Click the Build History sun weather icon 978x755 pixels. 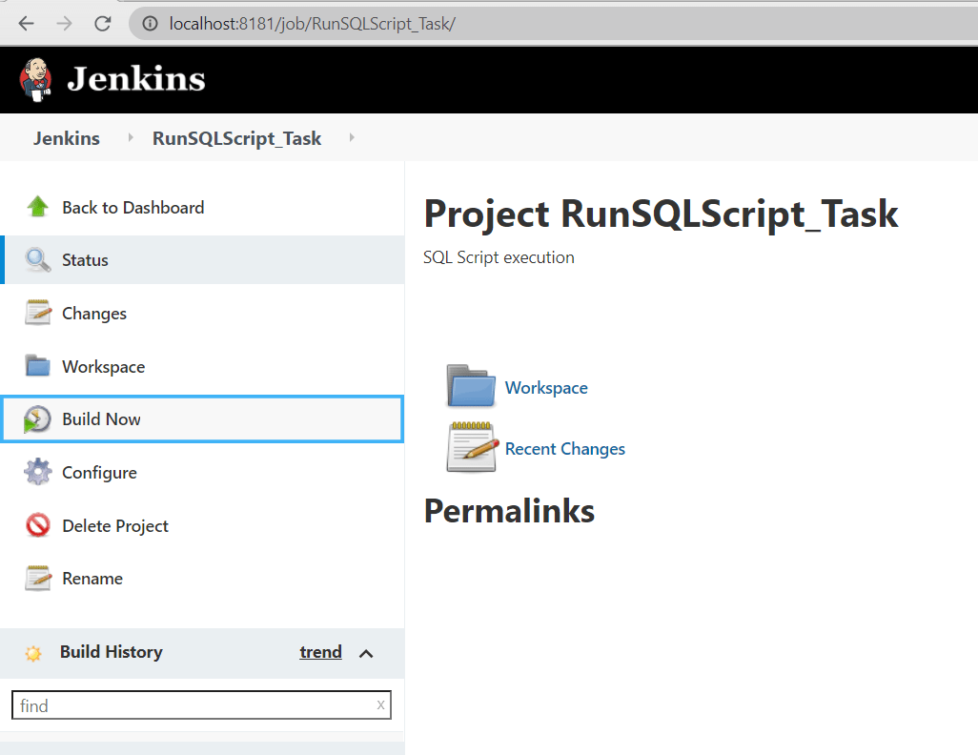pos(33,653)
